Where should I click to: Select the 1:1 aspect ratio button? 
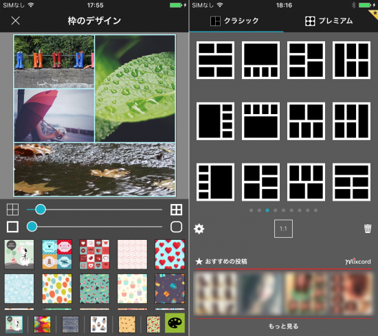(283, 229)
